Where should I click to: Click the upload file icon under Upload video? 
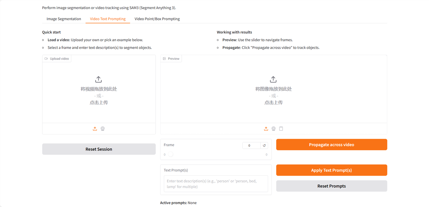(95, 129)
